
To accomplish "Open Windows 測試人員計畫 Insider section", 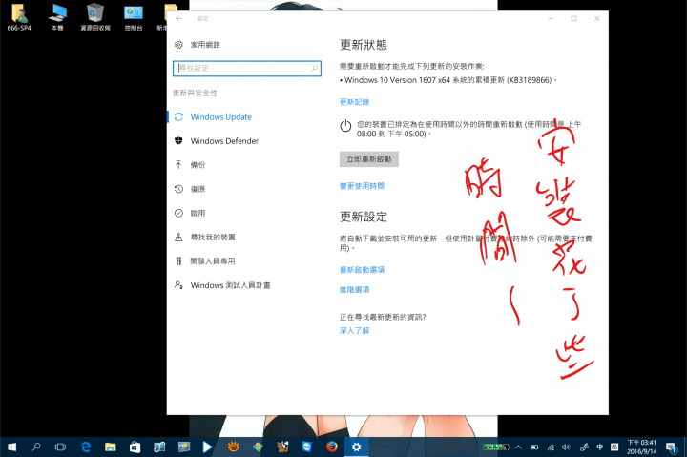I will click(222, 285).
